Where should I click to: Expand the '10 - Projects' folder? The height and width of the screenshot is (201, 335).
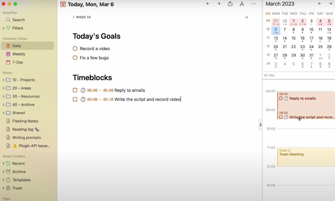[3, 80]
